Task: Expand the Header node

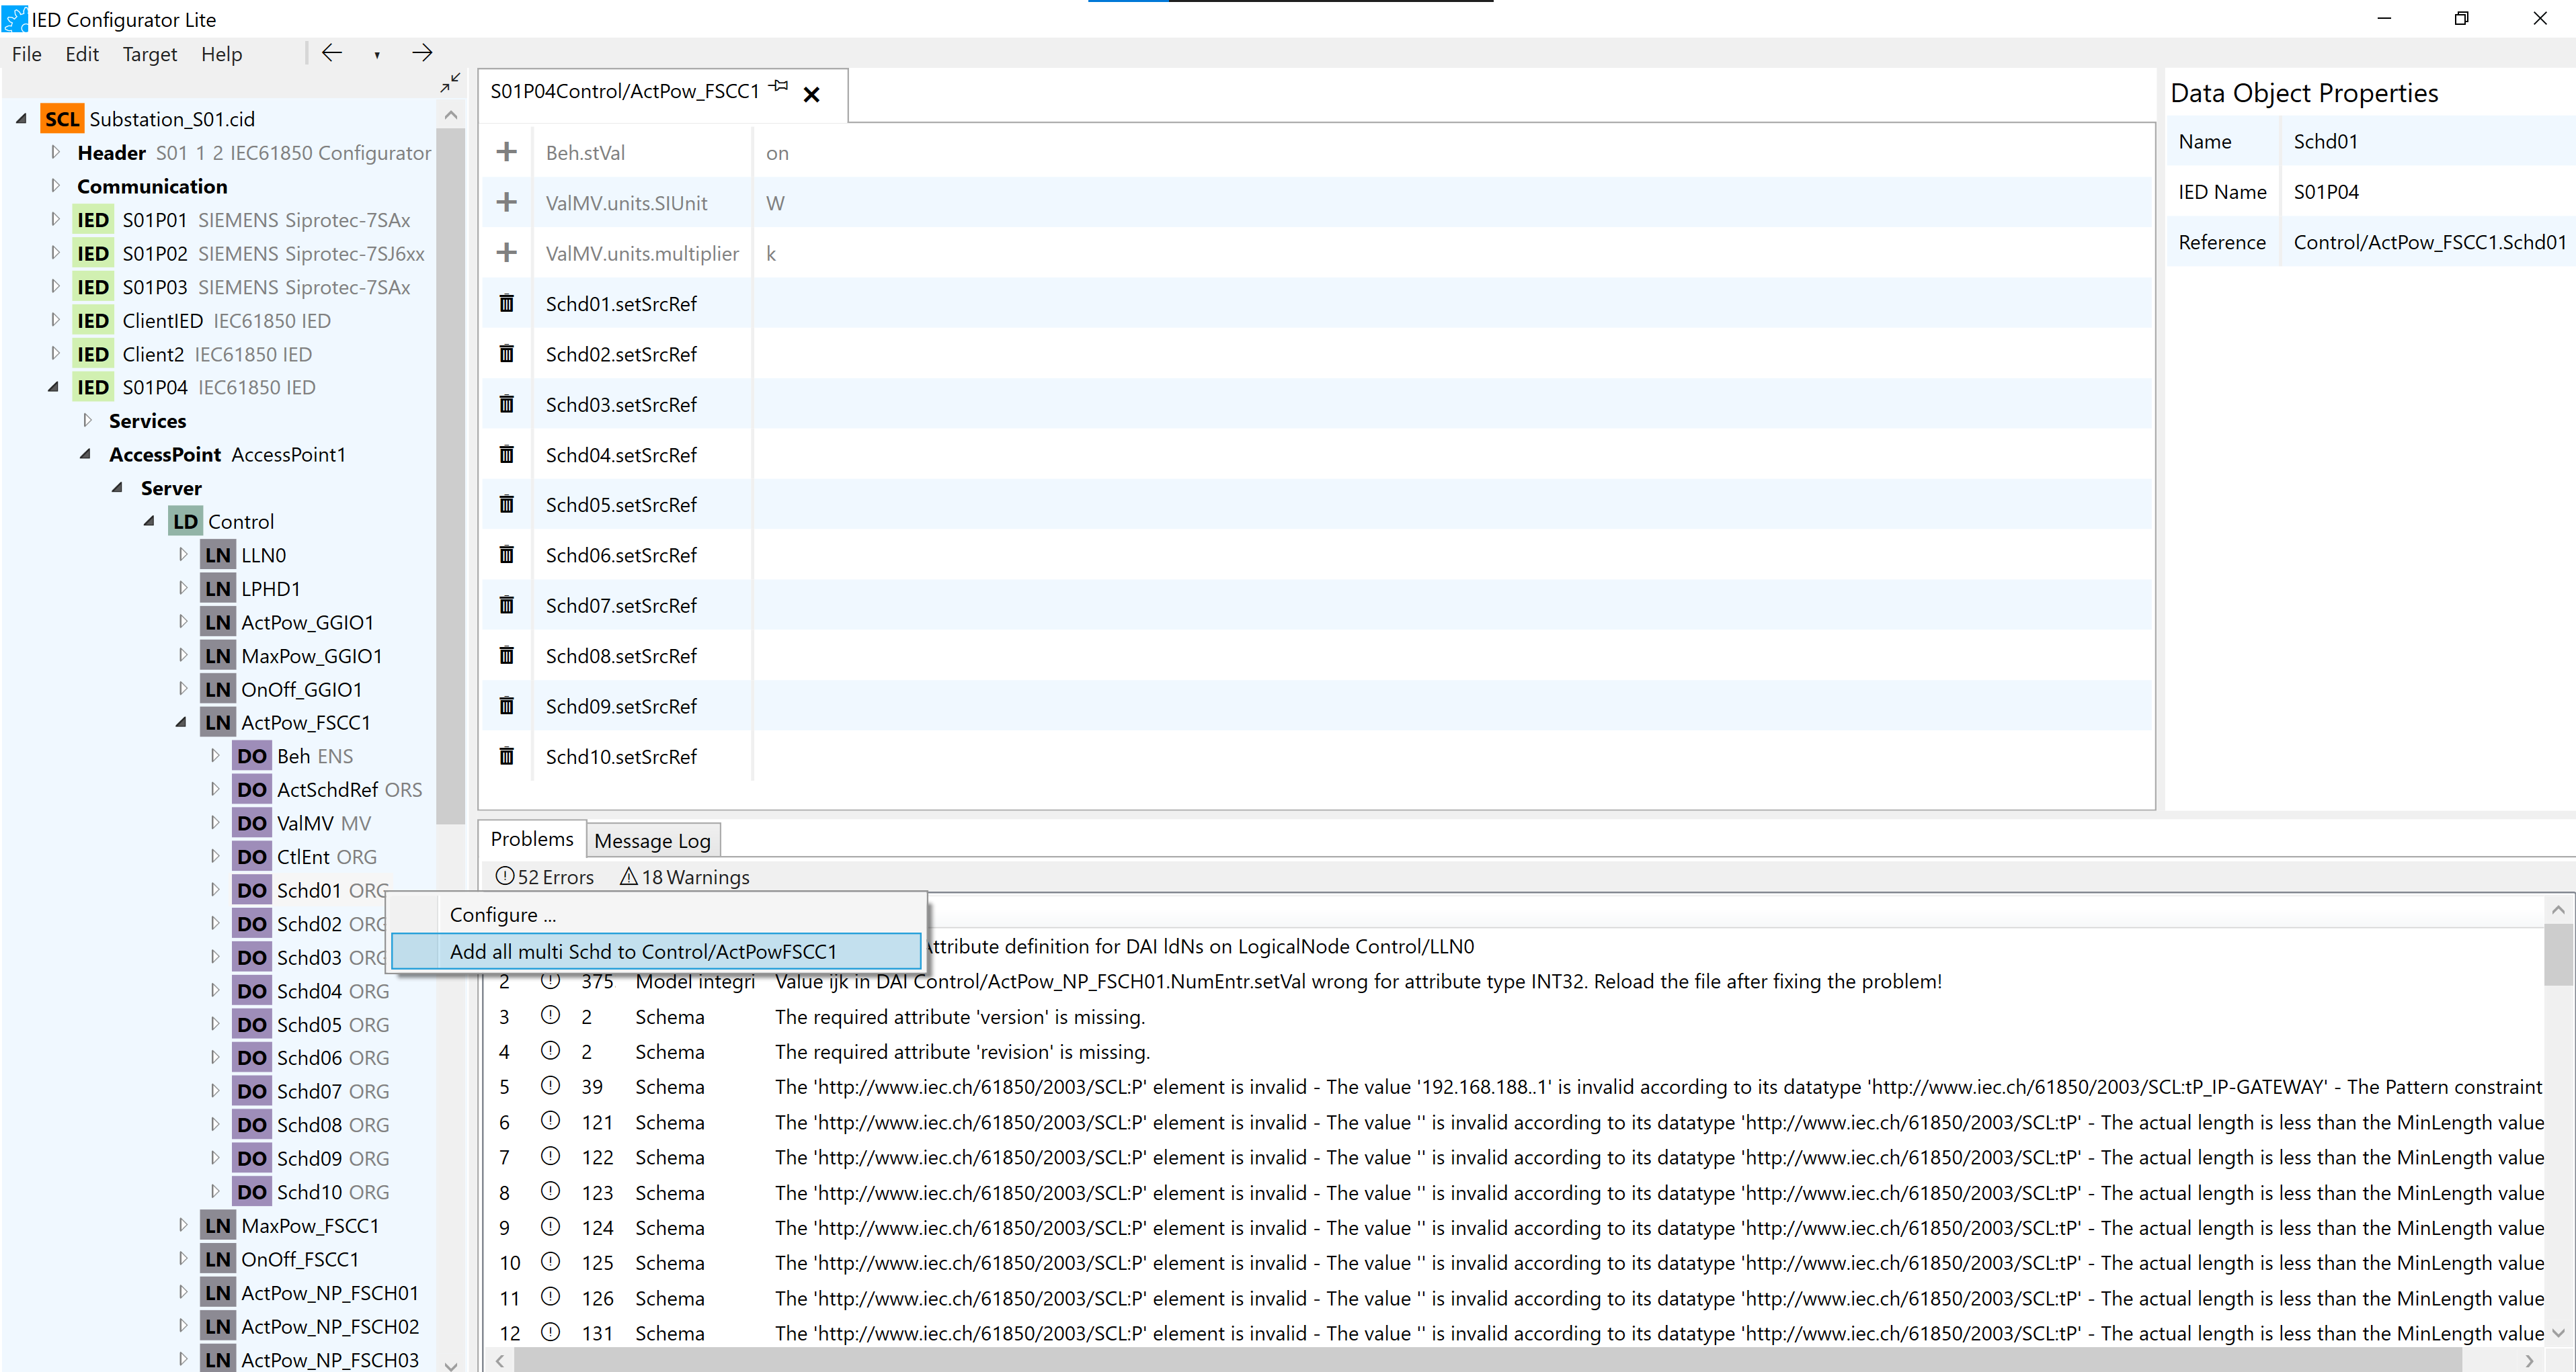Action: pyautogui.click(x=56, y=153)
